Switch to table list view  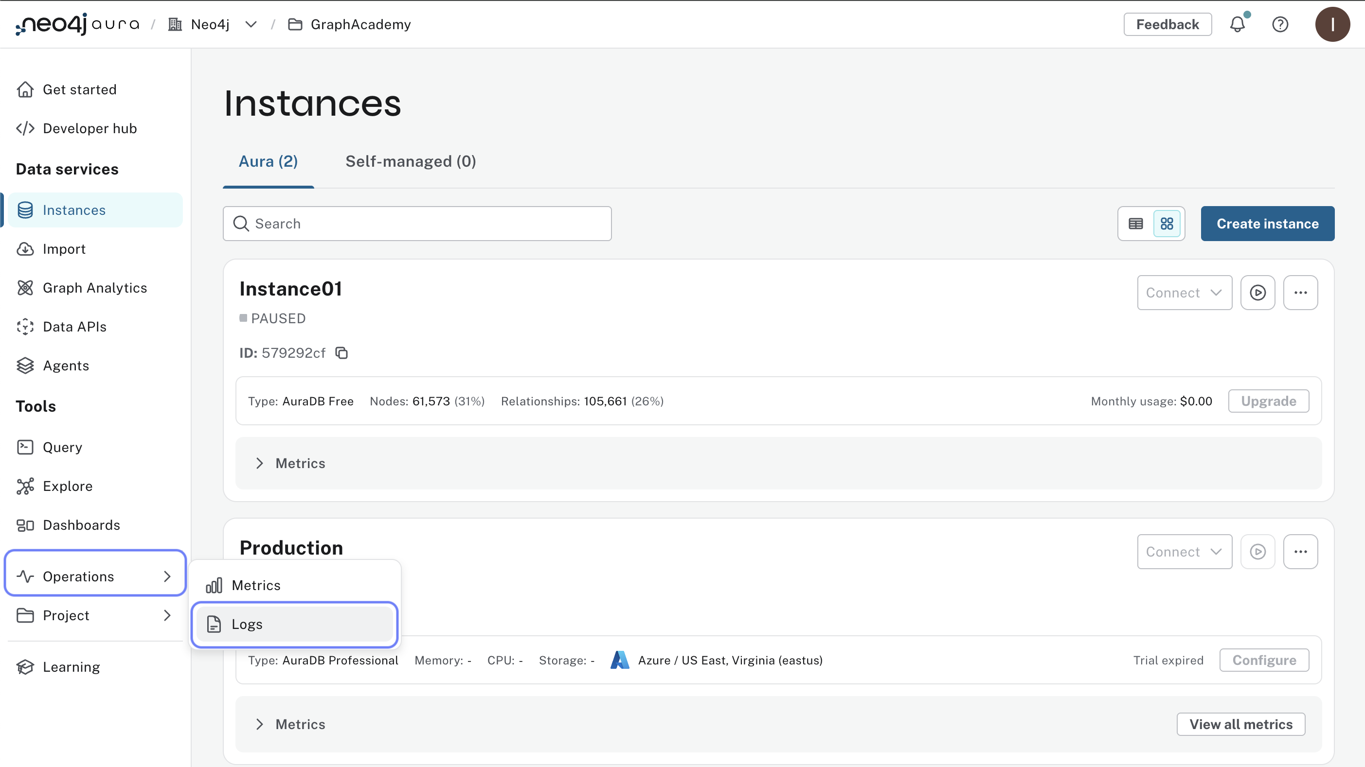pyautogui.click(x=1135, y=224)
